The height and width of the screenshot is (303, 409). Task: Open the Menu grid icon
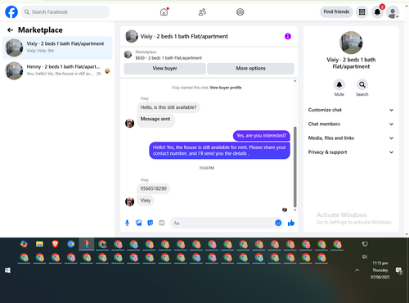point(362,12)
